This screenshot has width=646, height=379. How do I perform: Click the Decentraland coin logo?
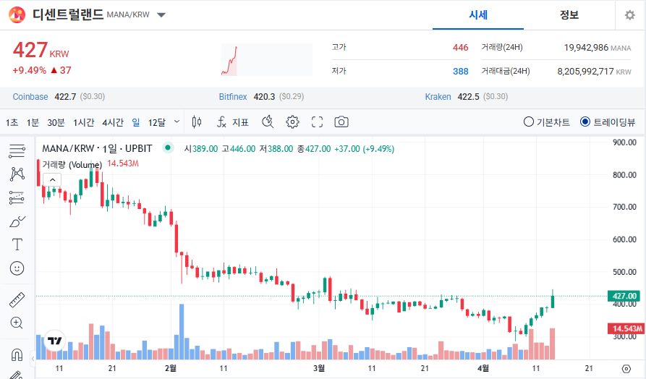(17, 15)
